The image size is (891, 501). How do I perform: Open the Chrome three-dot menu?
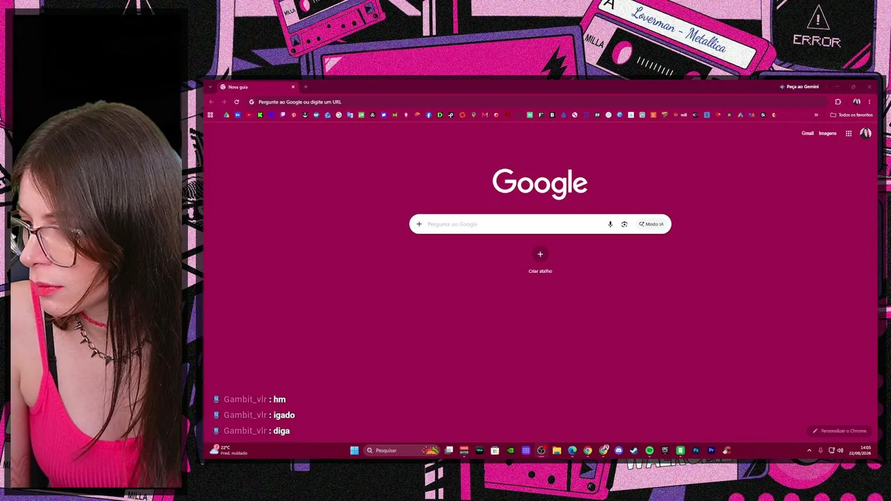[x=869, y=102]
